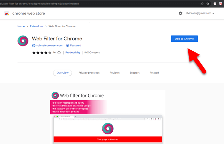This screenshot has width=224, height=144.
Task: Click the 46 ratings count
Action: click(54, 53)
